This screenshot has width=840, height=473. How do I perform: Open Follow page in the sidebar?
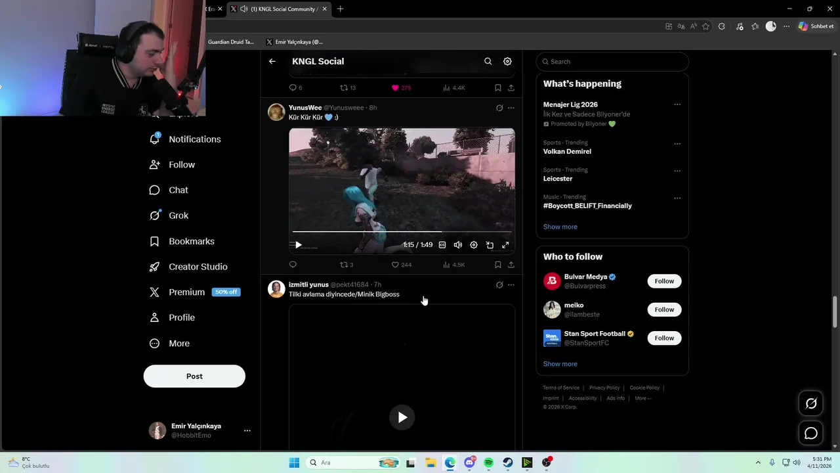coord(172,165)
